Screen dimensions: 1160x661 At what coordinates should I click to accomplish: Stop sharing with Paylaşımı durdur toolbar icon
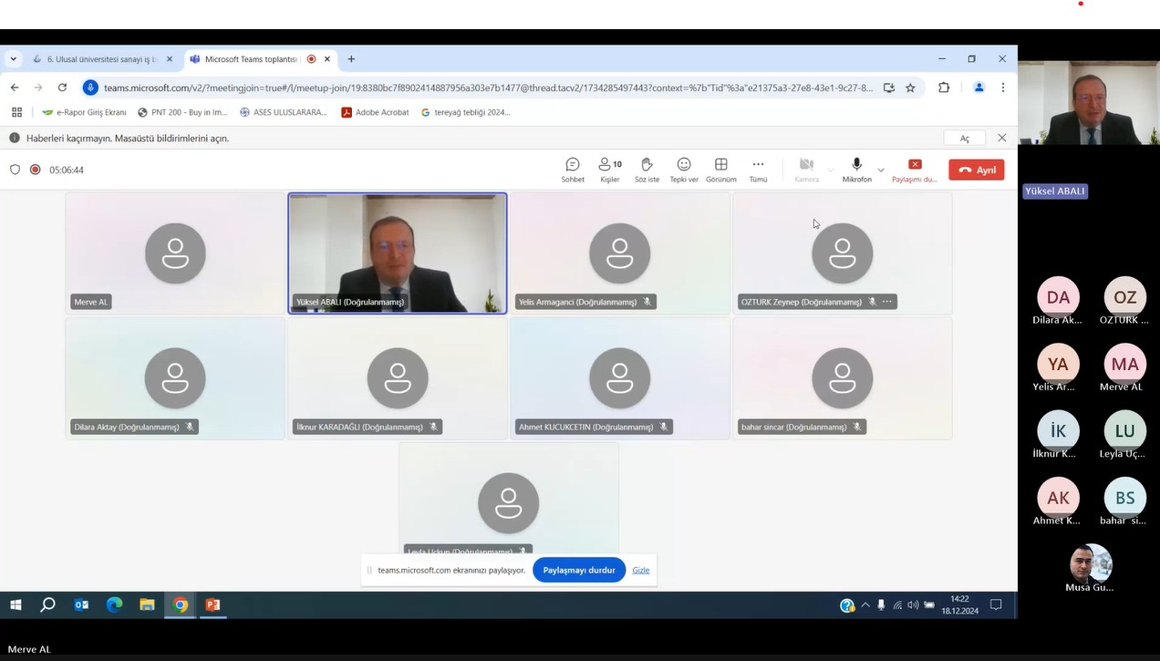coord(915,169)
